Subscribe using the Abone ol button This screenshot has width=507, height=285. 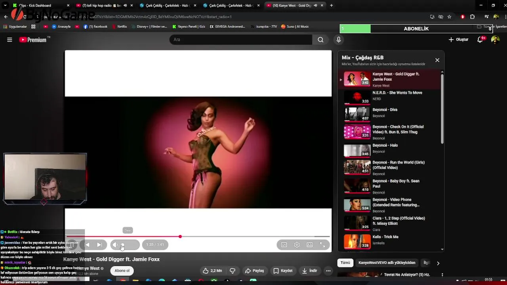coord(122,271)
